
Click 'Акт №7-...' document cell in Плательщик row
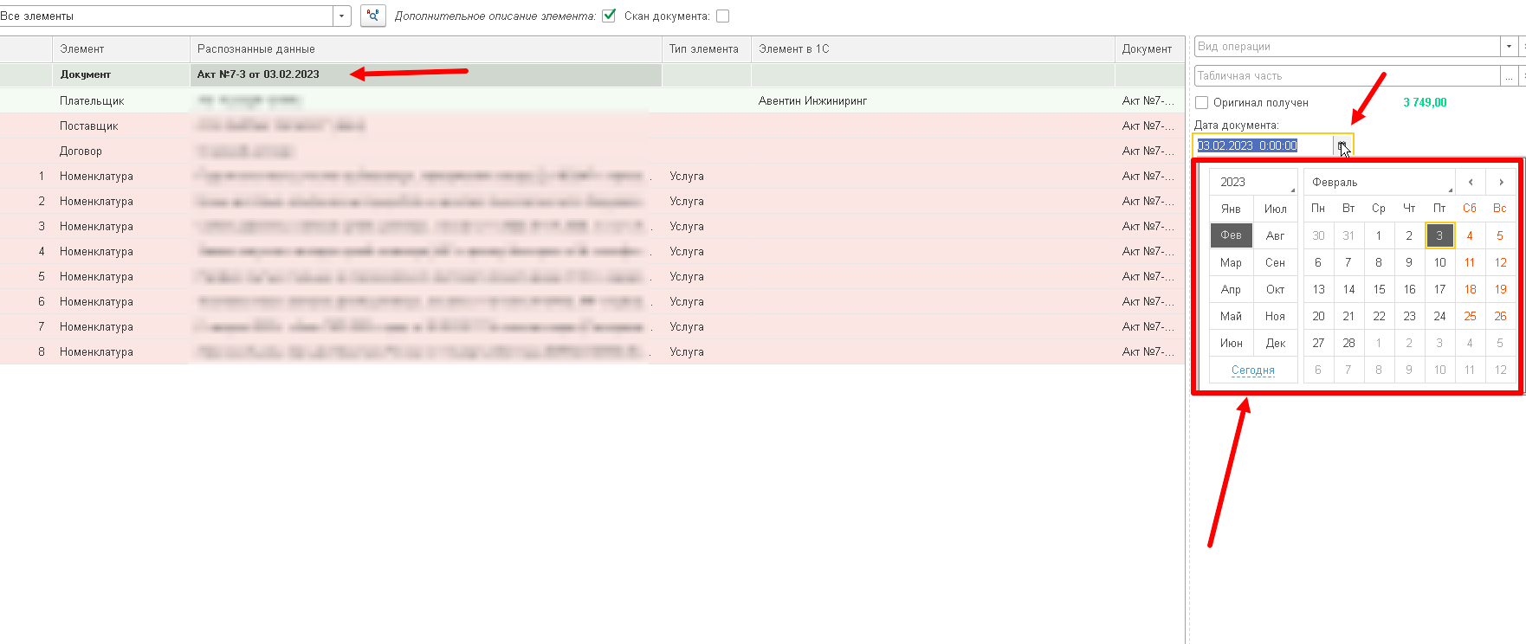[x=1149, y=100]
